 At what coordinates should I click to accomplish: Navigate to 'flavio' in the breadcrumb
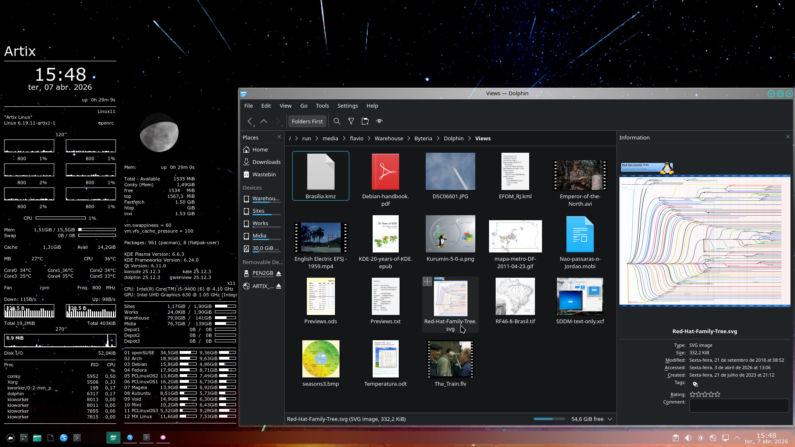357,138
